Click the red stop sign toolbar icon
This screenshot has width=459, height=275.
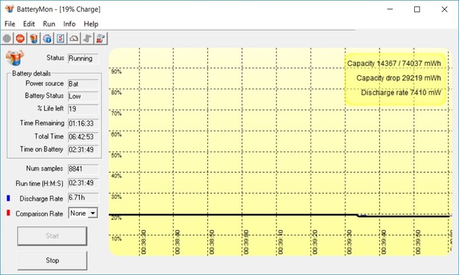[20, 38]
